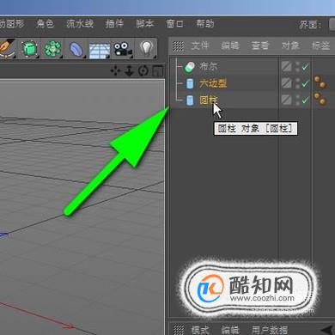Screen dimensions: 335x335
Task: Toggle visibility dots for 圆柱 object
Action: (x=297, y=100)
